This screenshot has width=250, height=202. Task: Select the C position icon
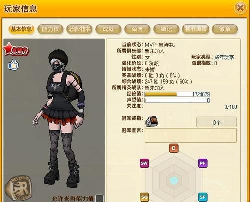coord(174,148)
